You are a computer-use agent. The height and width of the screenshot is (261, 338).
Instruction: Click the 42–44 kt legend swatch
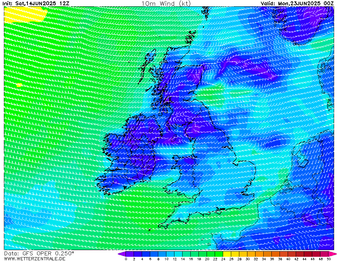coord(300,254)
